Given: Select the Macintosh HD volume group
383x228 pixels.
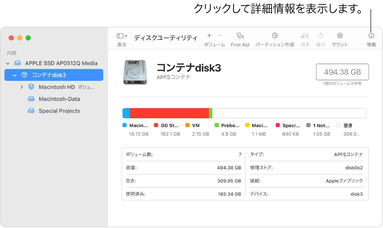Looking at the screenshot, I should 57,87.
